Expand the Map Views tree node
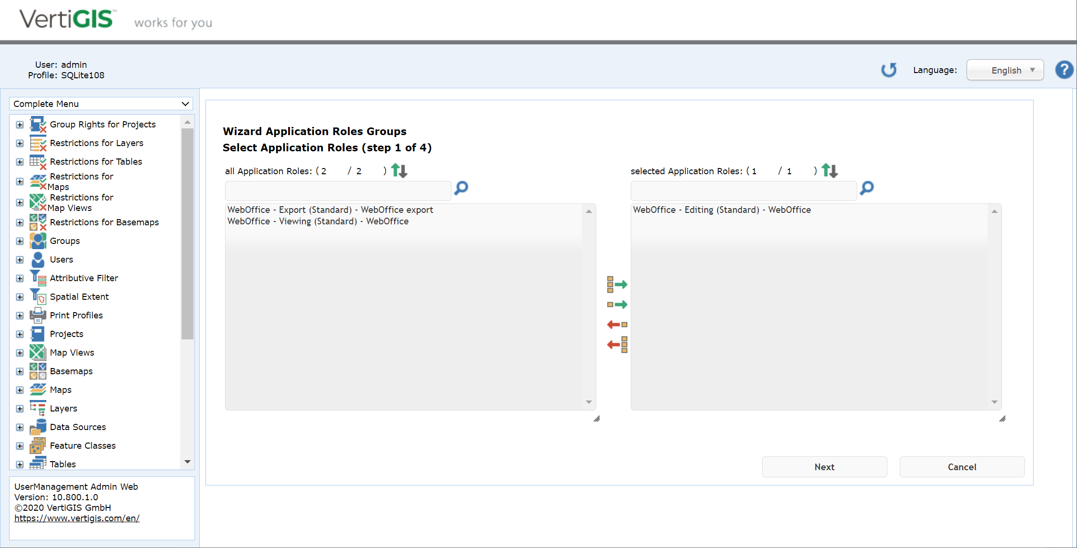Viewport: 1077px width, 548px height. click(x=20, y=352)
